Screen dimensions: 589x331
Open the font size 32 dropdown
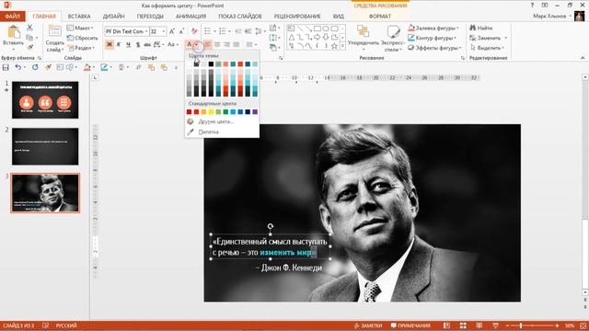tap(164, 31)
